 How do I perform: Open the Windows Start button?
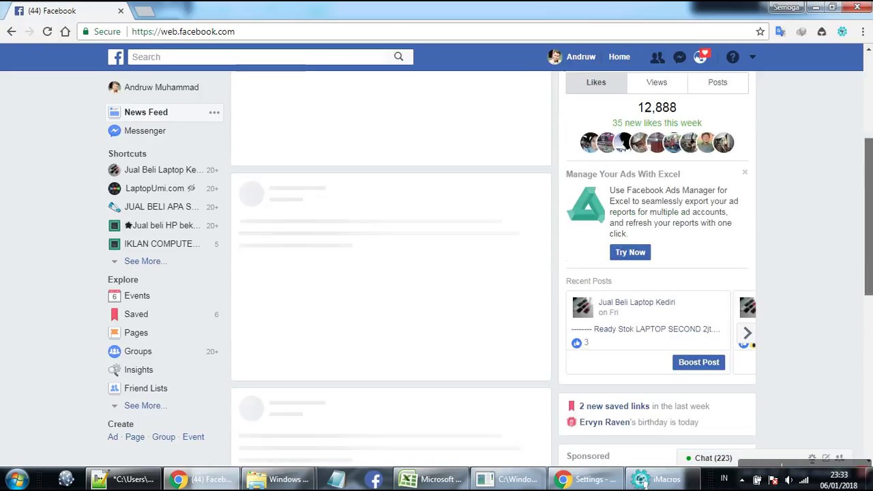point(17,479)
